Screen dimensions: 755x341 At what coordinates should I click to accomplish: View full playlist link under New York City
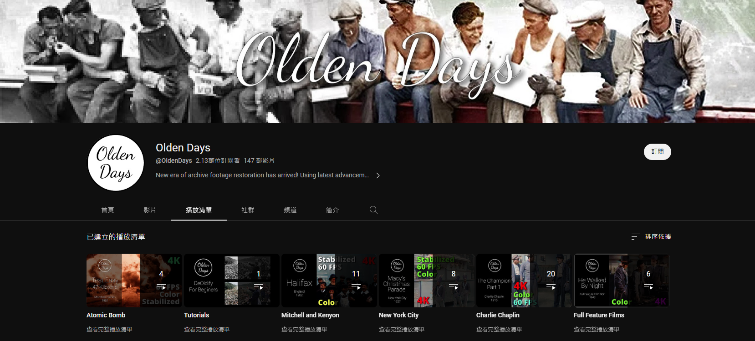pos(402,330)
